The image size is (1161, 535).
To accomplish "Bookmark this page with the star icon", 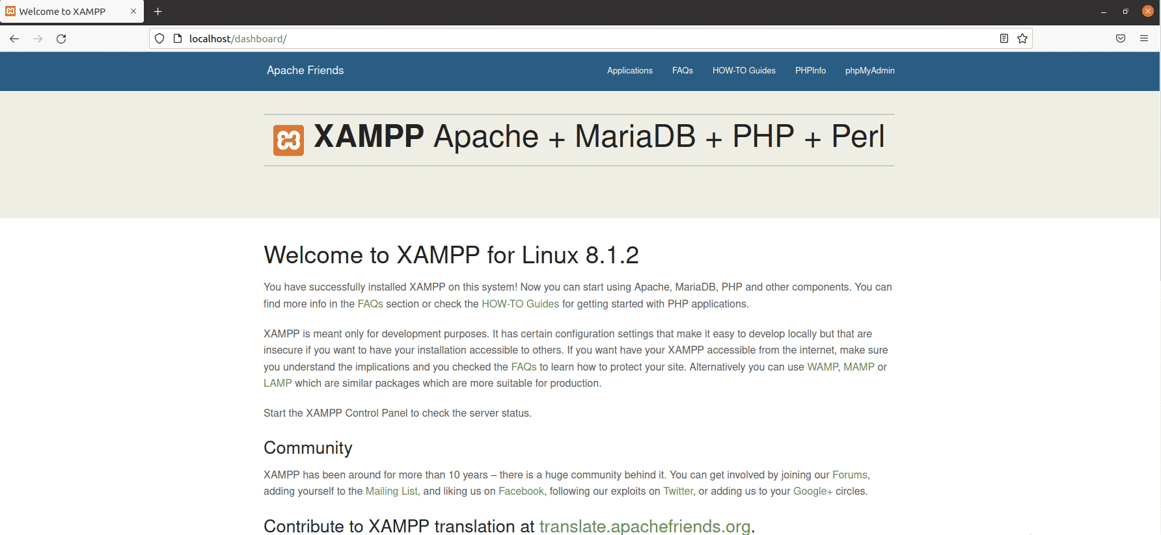I will pos(1022,39).
